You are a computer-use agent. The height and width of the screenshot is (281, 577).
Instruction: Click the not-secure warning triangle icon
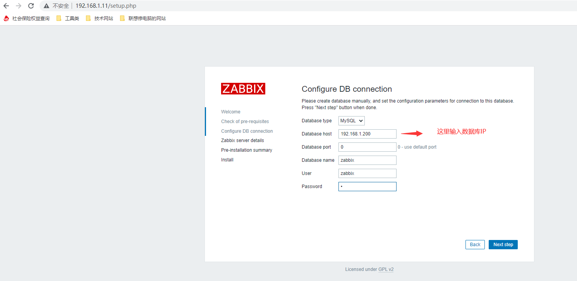click(x=46, y=6)
